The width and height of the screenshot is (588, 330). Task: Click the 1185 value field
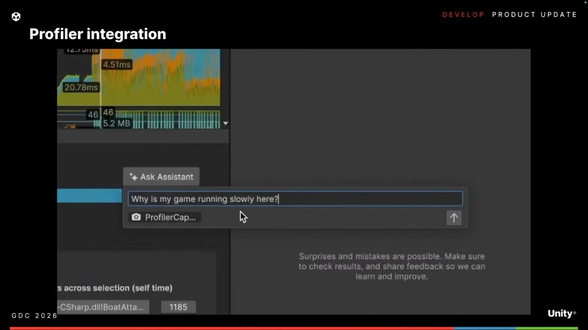pyautogui.click(x=178, y=307)
